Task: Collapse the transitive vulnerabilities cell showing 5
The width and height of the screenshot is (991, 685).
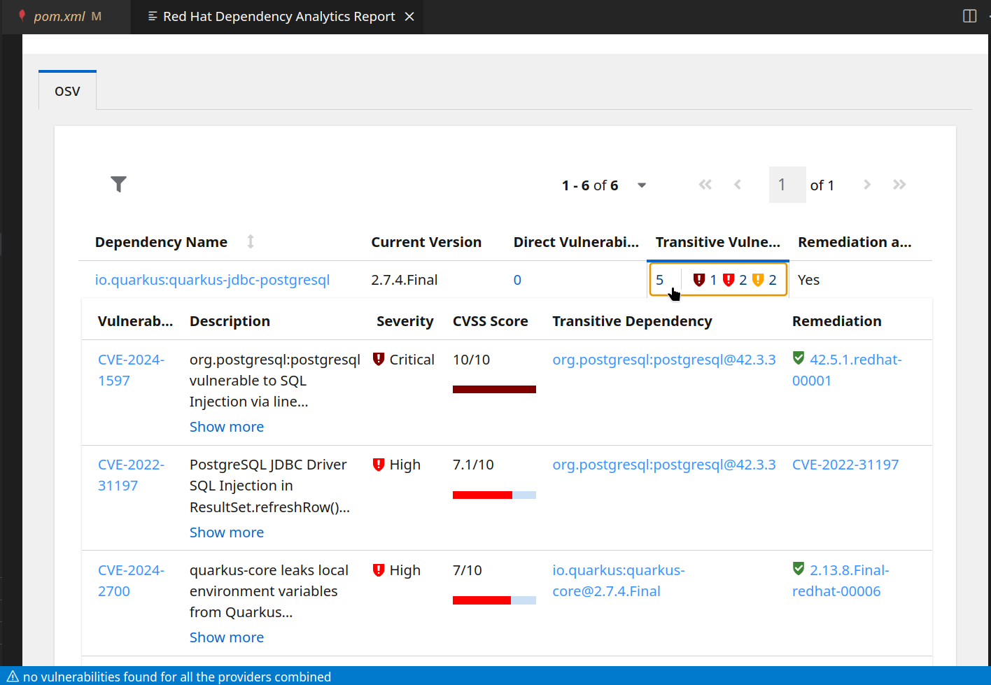Action: point(660,280)
